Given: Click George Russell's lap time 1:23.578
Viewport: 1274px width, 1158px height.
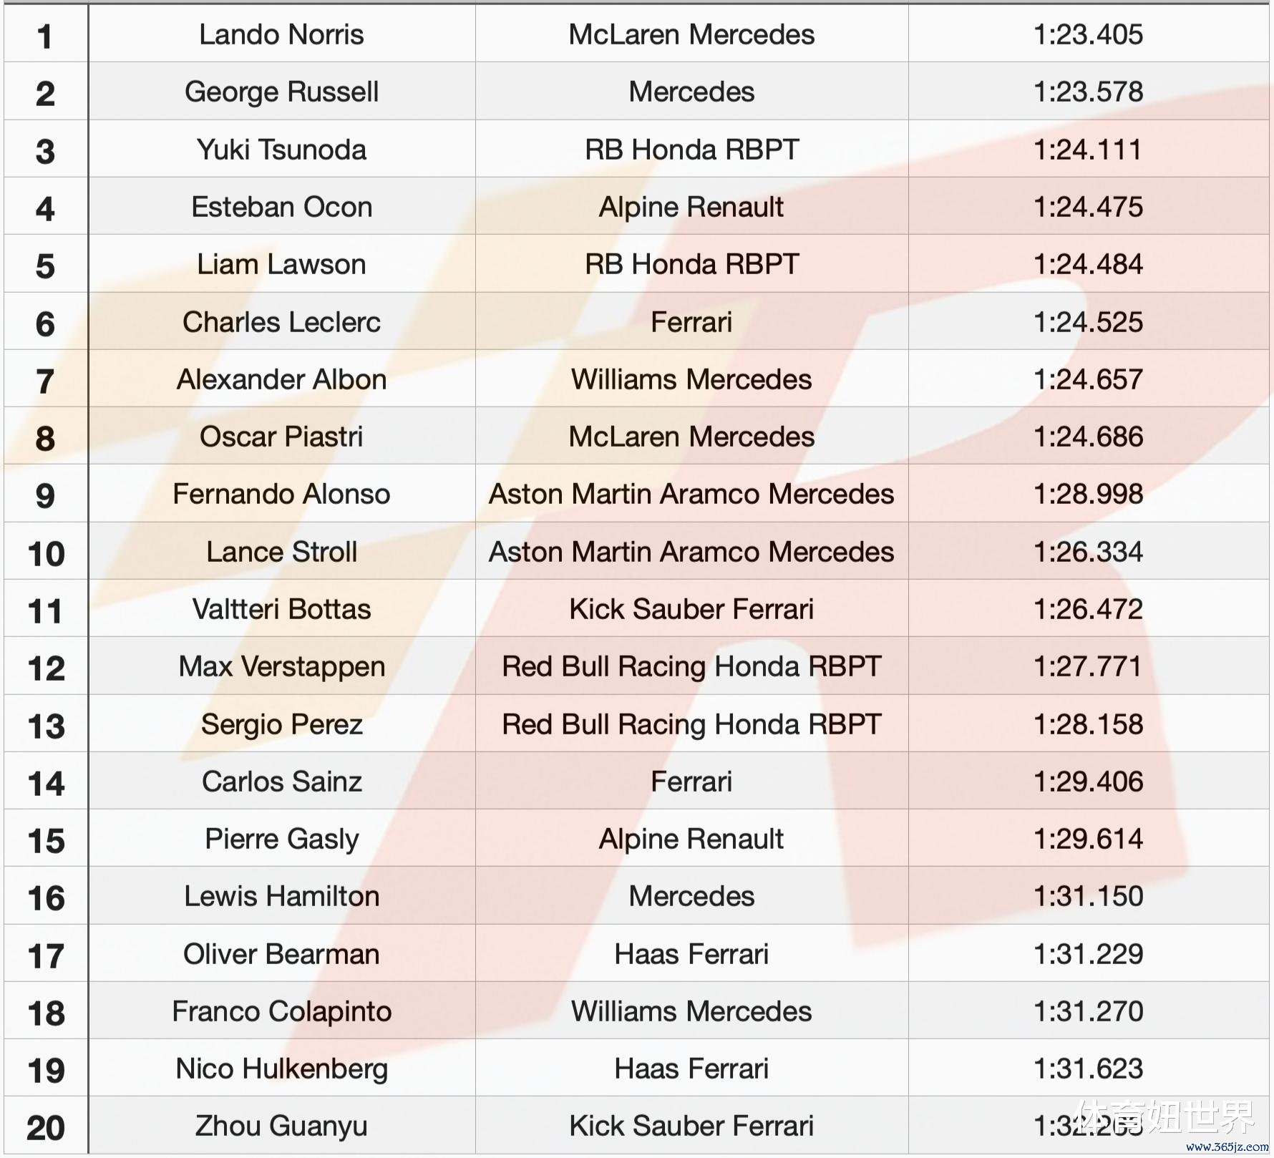Looking at the screenshot, I should [1088, 92].
